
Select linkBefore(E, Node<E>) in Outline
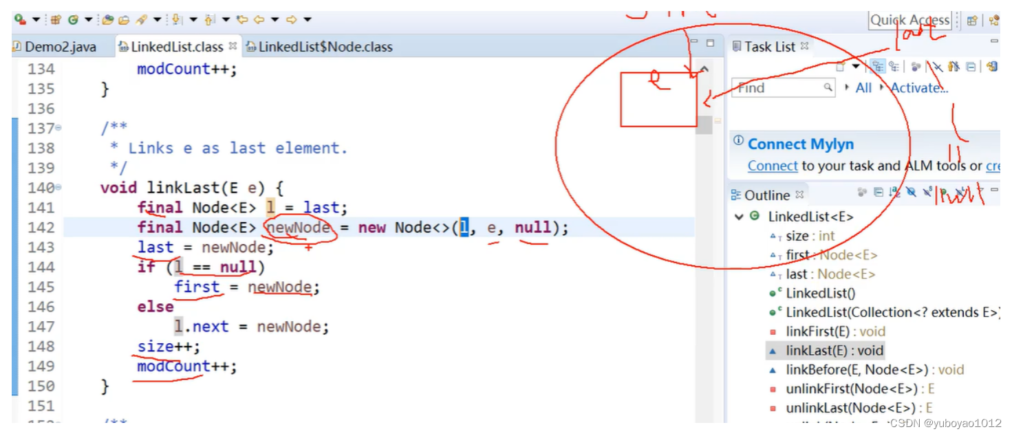[x=865, y=370]
